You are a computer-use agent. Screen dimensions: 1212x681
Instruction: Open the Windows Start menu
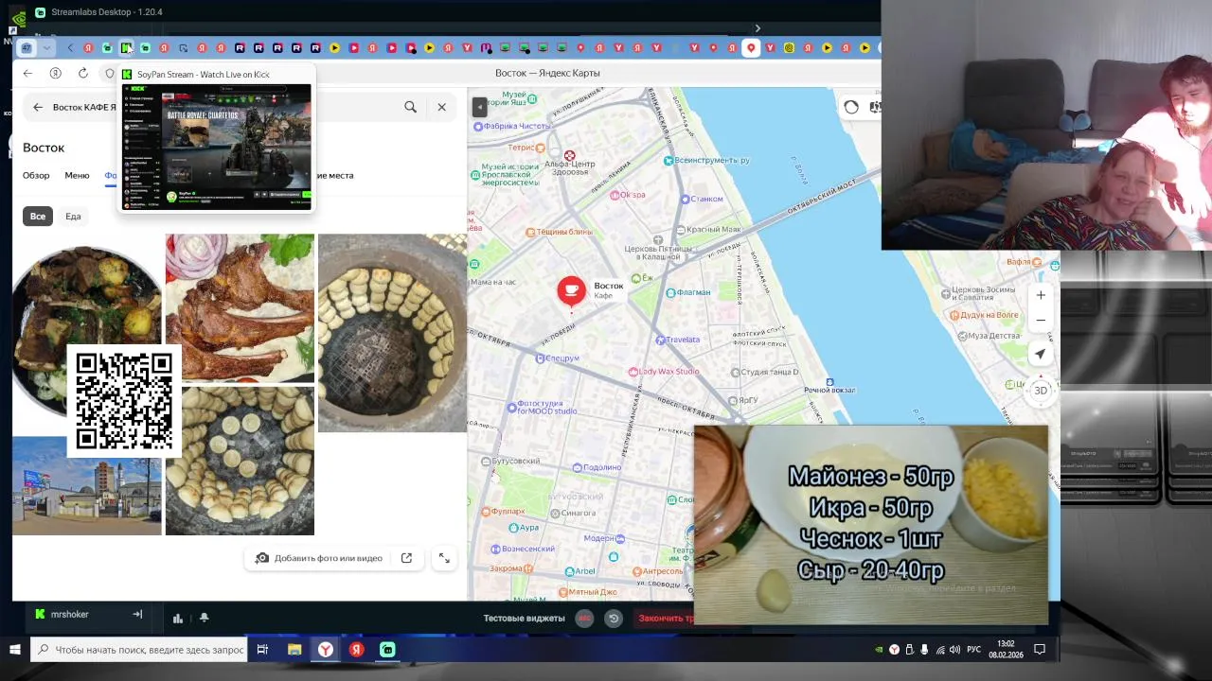(x=15, y=650)
